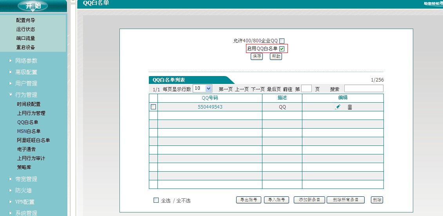
Task: Expand the 网络参数 menu section
Action: pos(26,61)
